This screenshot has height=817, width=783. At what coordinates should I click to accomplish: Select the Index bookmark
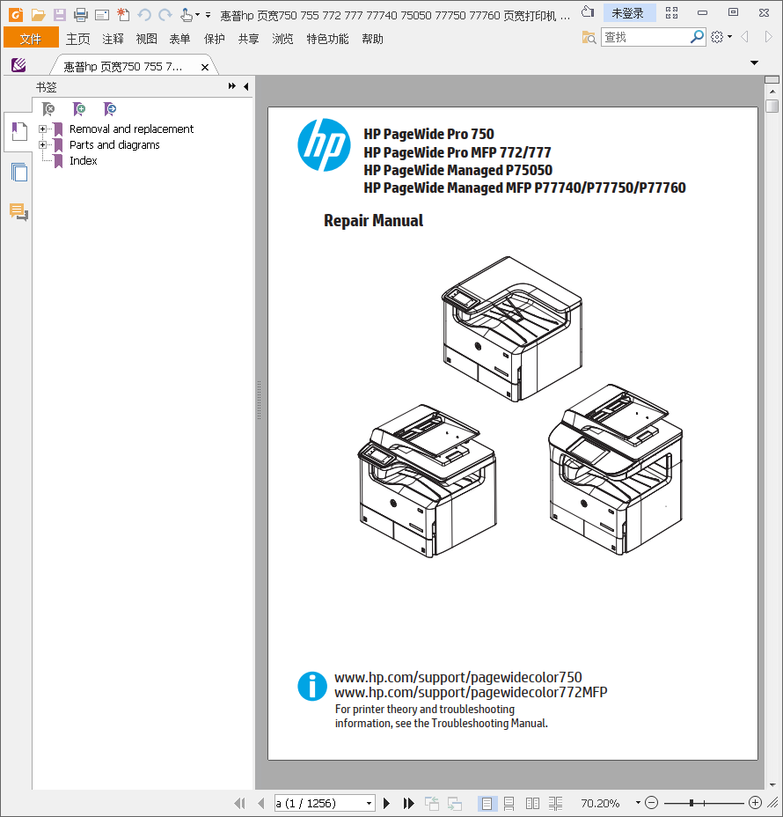click(x=84, y=160)
